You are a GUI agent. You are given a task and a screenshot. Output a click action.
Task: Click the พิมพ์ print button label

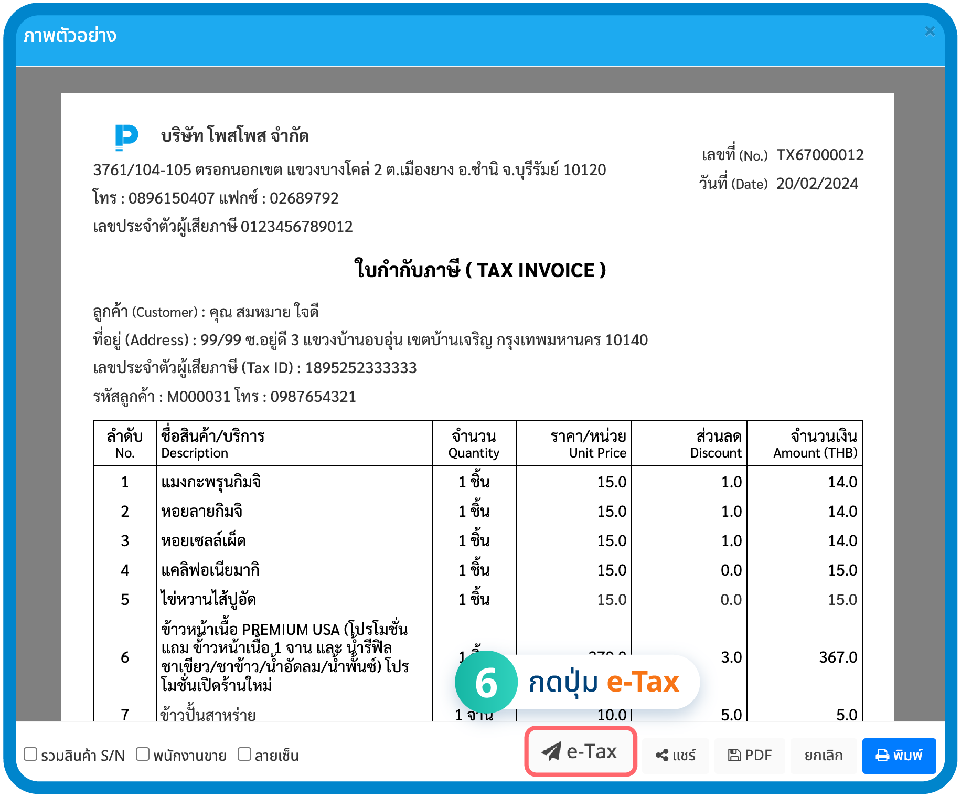pos(907,756)
